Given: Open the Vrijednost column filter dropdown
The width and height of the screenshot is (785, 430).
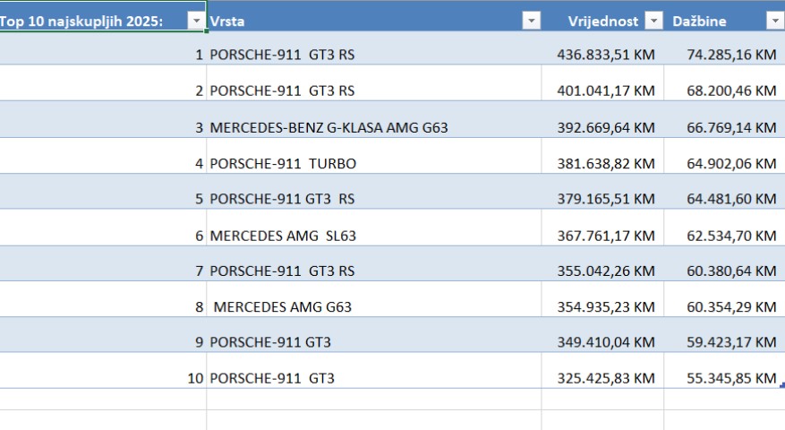Looking at the screenshot, I should click(653, 21).
